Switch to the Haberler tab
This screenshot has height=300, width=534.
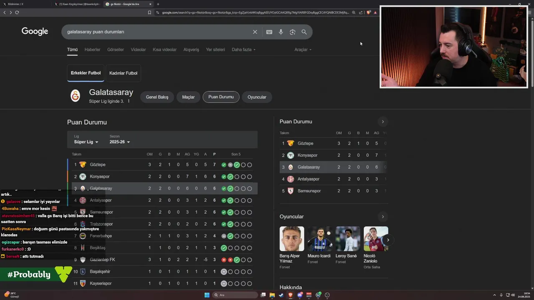(92, 50)
